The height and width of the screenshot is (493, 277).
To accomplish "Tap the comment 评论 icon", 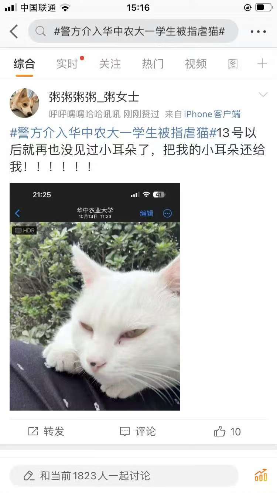I will coord(125,431).
